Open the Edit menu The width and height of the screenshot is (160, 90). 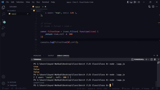(x=12, y=2)
